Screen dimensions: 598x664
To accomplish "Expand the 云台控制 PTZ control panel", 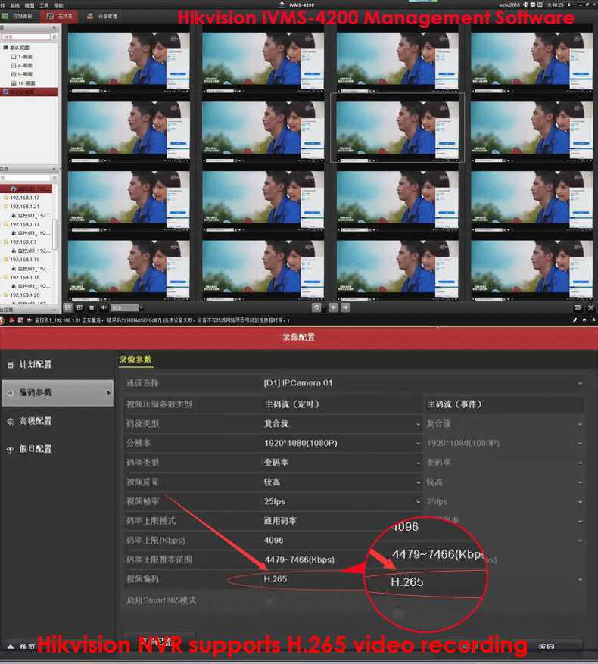I will coord(54,310).
